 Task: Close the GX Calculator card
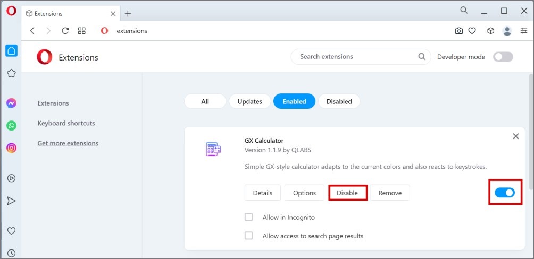(x=516, y=136)
